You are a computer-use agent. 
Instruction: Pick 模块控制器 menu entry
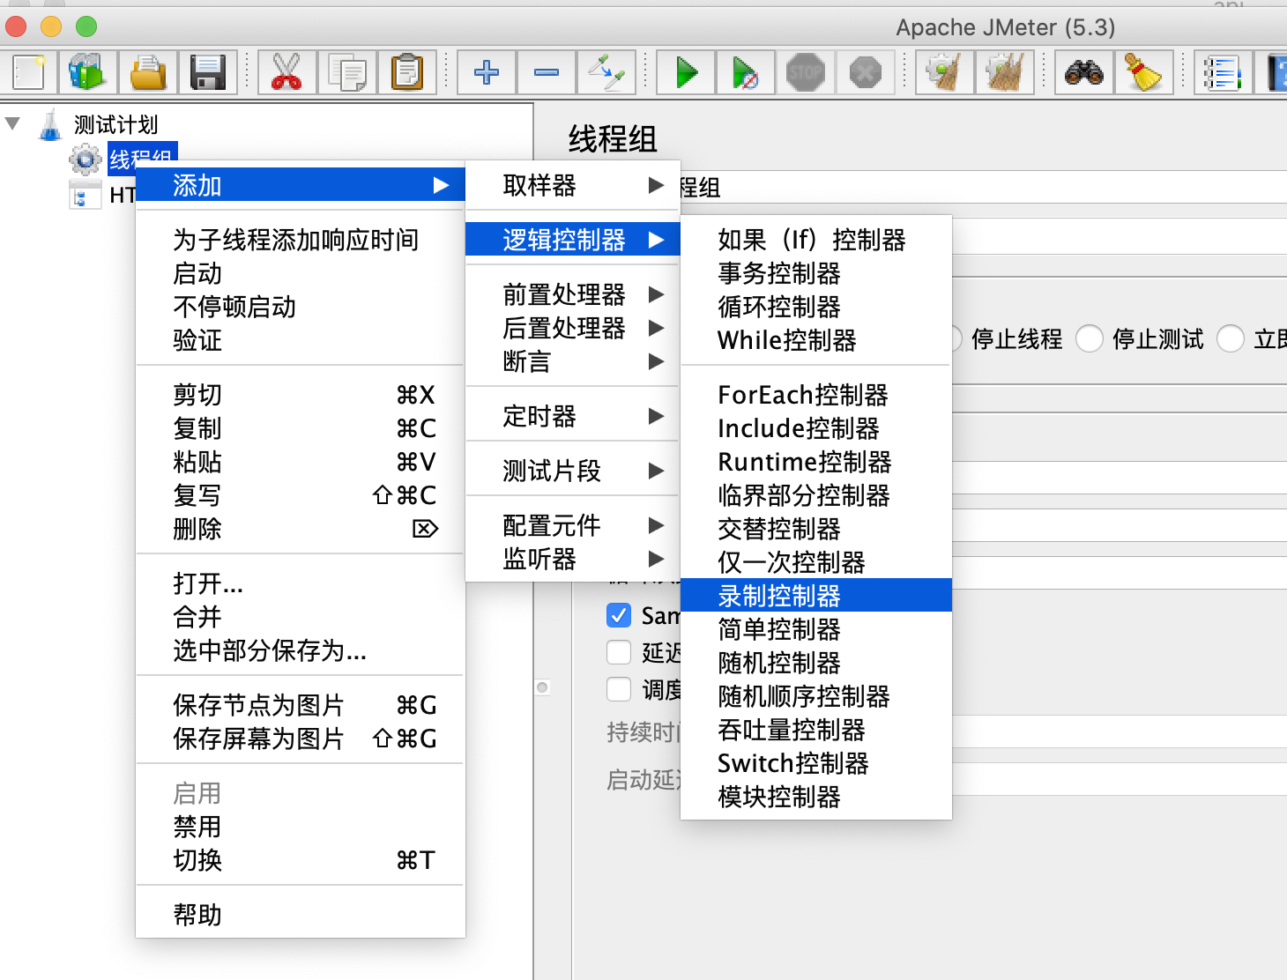coord(816,797)
